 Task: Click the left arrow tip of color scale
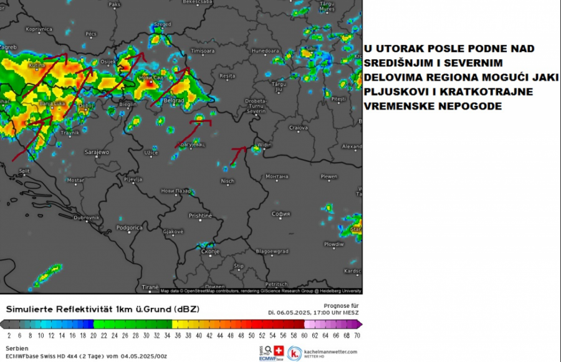pos(3,324)
